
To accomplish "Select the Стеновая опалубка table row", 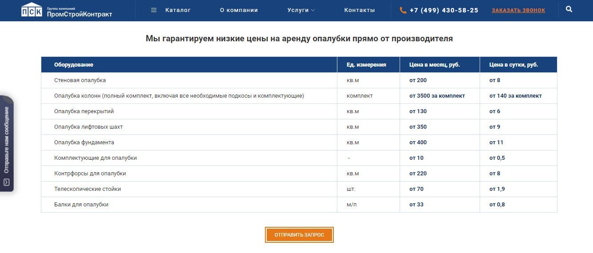I will coord(80,80).
